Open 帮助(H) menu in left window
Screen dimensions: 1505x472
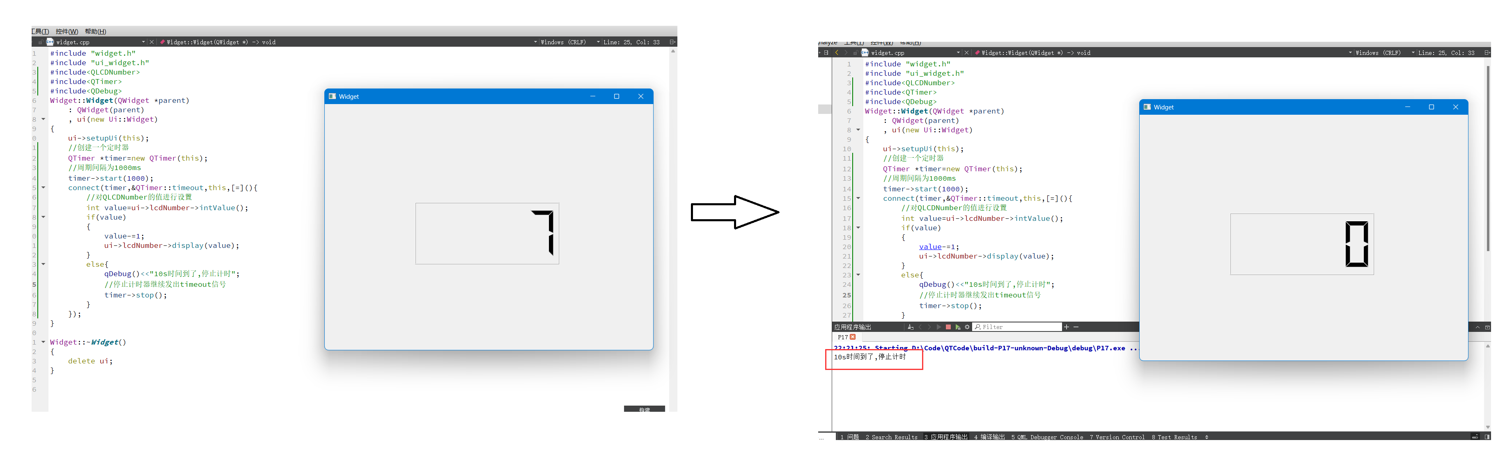[95, 32]
